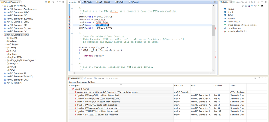Toggle group includes icon in Outline toolbar
This screenshot has width=269, height=122.
click(x=262, y=6)
